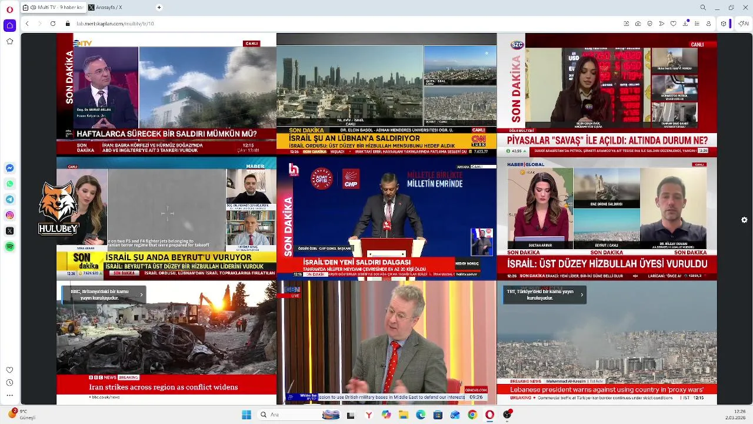Open the Multi TV page settings gear
Screen dimensions: 753x424
pos(744,220)
